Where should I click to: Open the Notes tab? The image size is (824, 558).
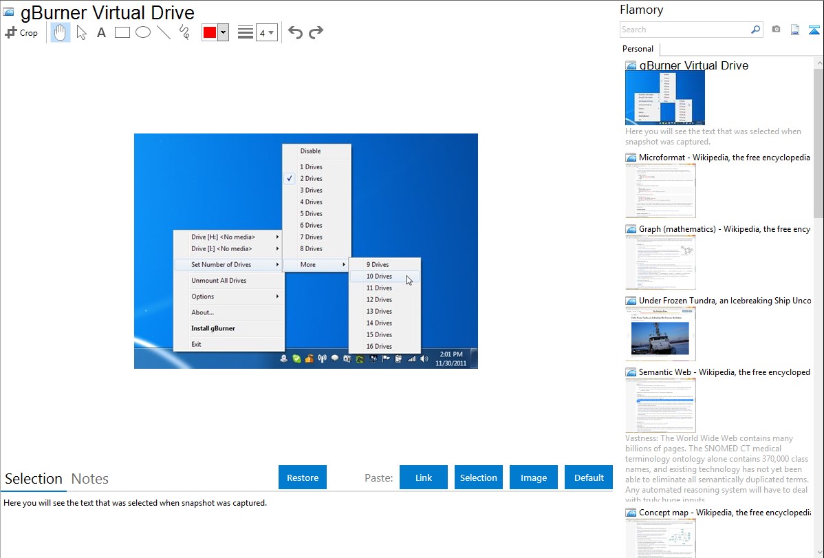90,479
